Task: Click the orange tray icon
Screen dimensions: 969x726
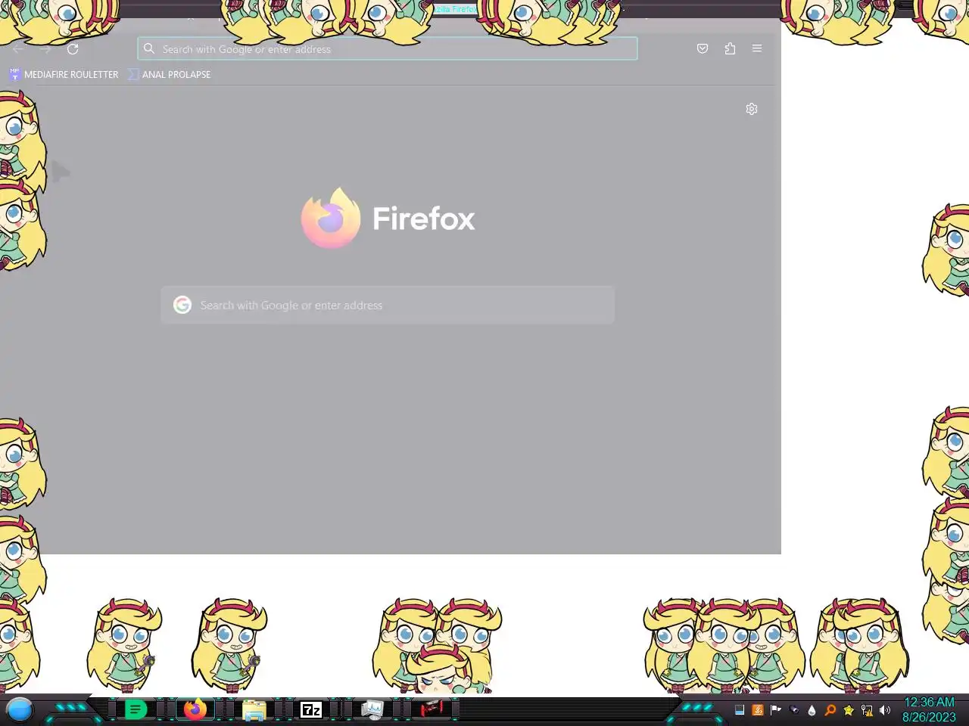Action: [x=758, y=710]
